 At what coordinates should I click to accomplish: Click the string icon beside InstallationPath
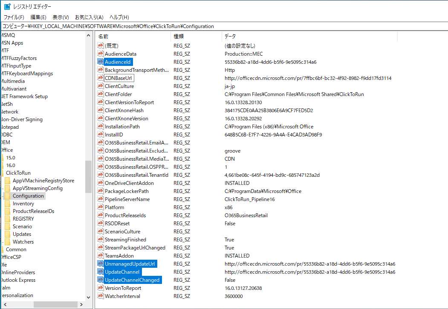(100, 126)
